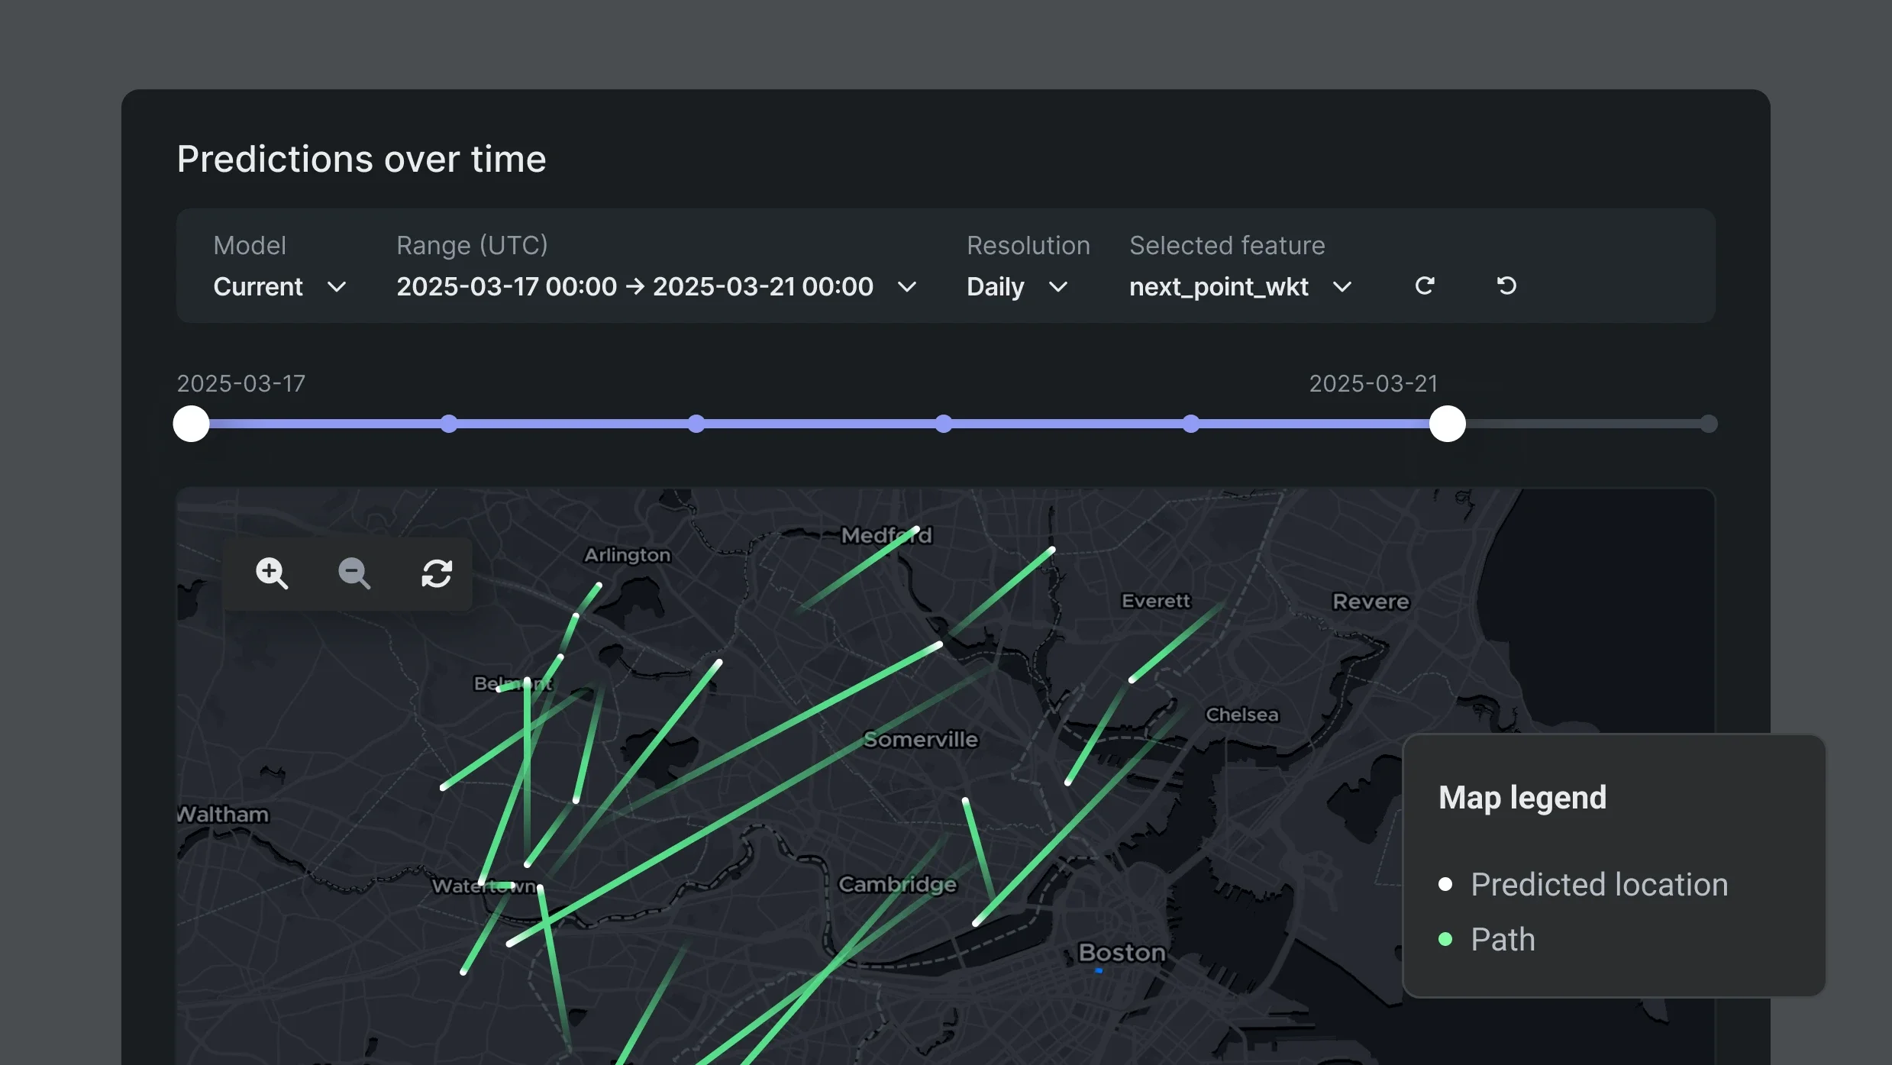Reset the prediction filters
The width and height of the screenshot is (1892, 1065).
click(x=1505, y=286)
